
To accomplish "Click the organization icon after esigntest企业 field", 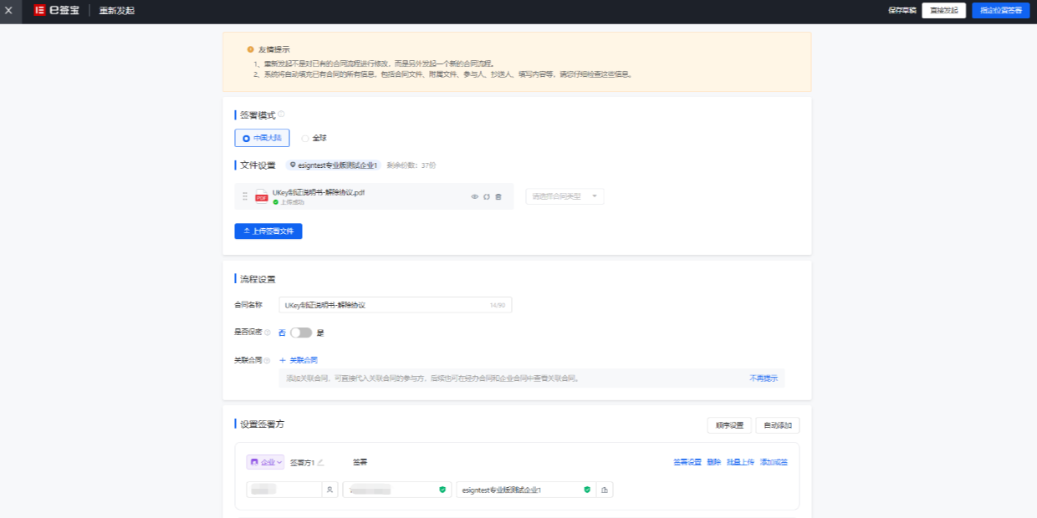I will pyautogui.click(x=605, y=490).
